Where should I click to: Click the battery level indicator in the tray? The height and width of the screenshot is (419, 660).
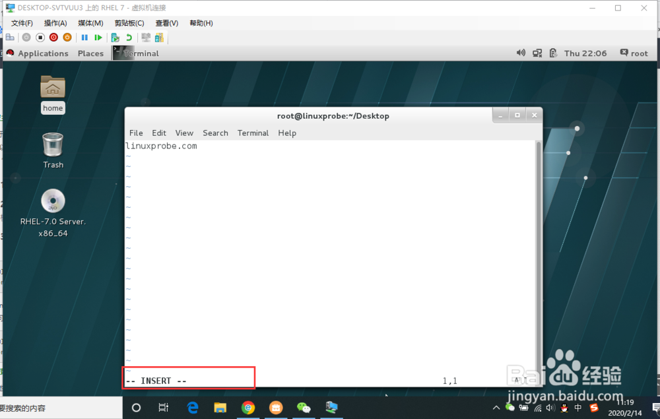(523, 408)
